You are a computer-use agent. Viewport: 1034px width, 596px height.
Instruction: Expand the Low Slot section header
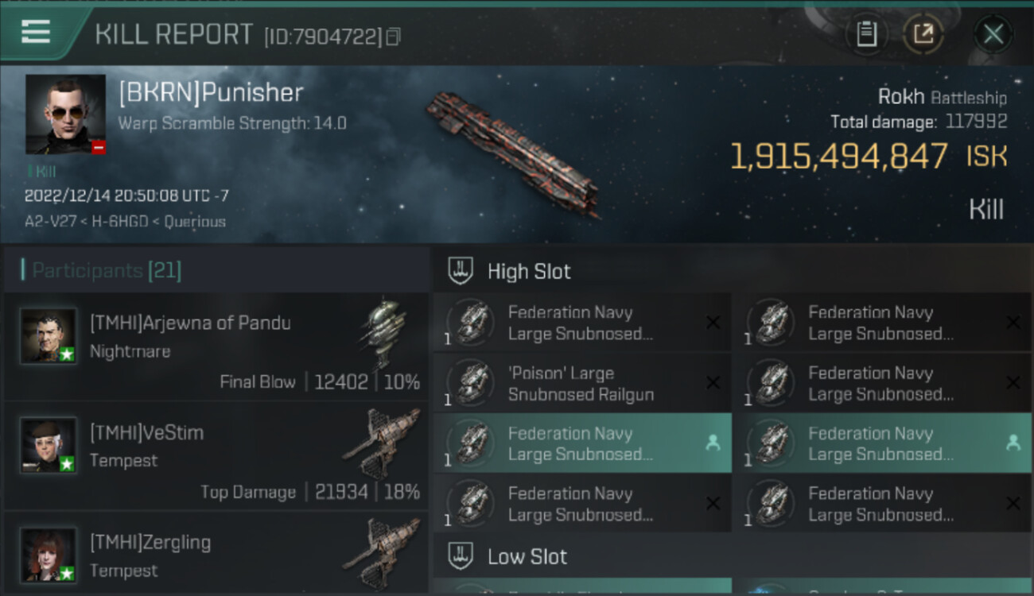(x=527, y=556)
